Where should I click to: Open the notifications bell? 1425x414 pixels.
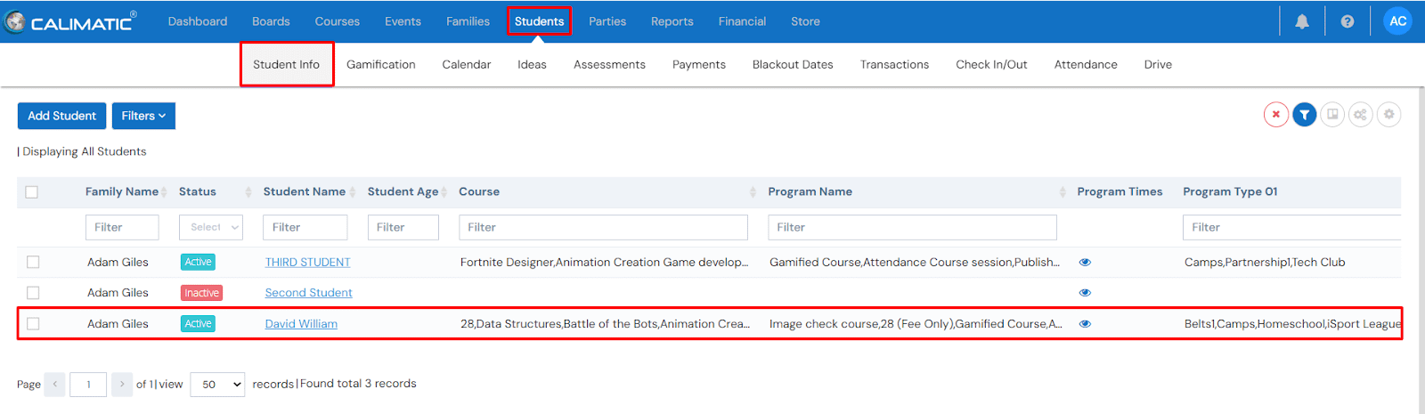[x=1301, y=21]
